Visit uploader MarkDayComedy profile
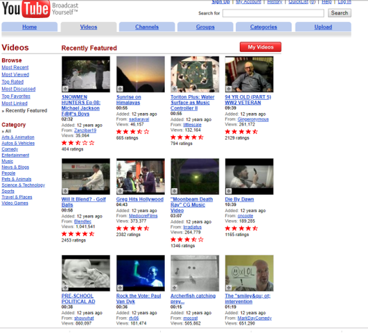This screenshot has height=333, width=368. (254, 318)
